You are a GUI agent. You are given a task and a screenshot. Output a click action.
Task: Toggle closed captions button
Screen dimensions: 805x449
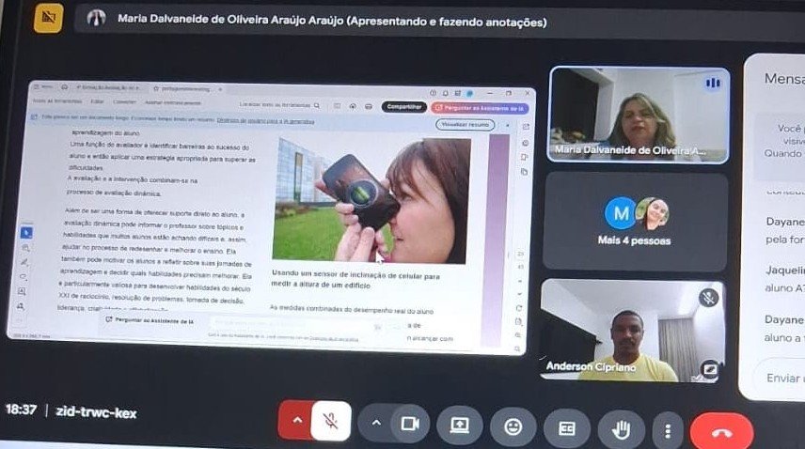click(x=567, y=428)
